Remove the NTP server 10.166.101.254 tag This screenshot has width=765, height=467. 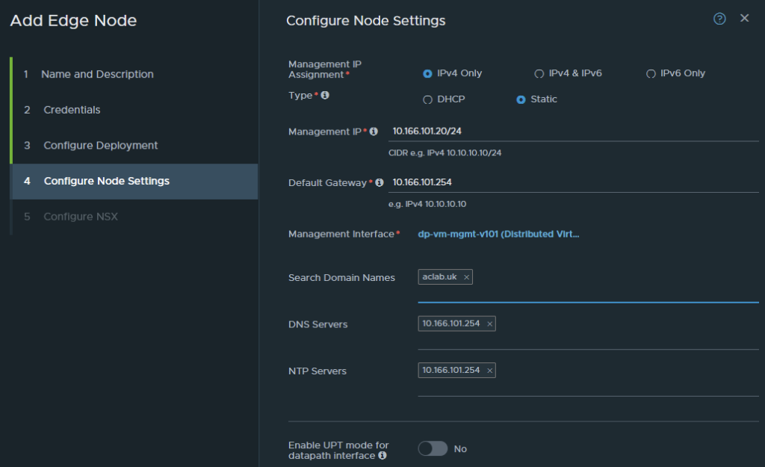click(x=489, y=371)
